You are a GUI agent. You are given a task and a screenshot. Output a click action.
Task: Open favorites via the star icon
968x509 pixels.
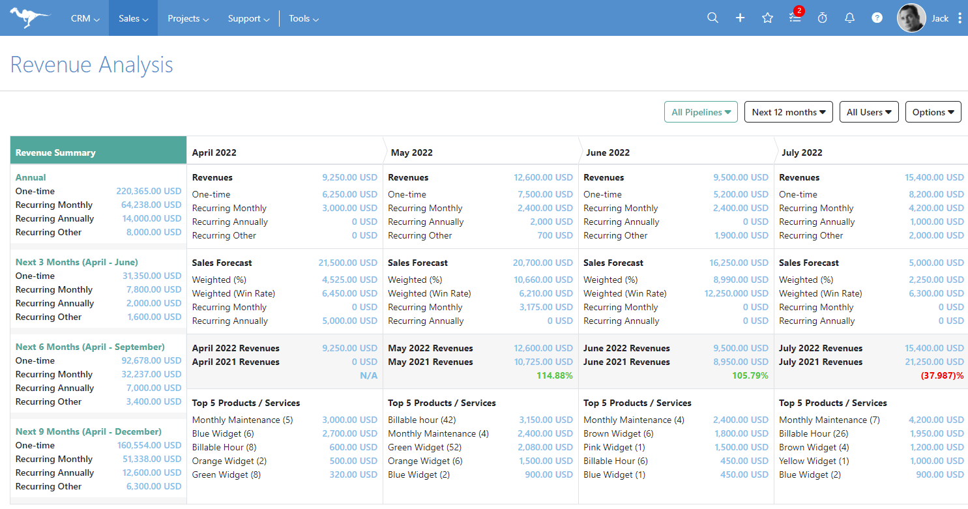767,18
